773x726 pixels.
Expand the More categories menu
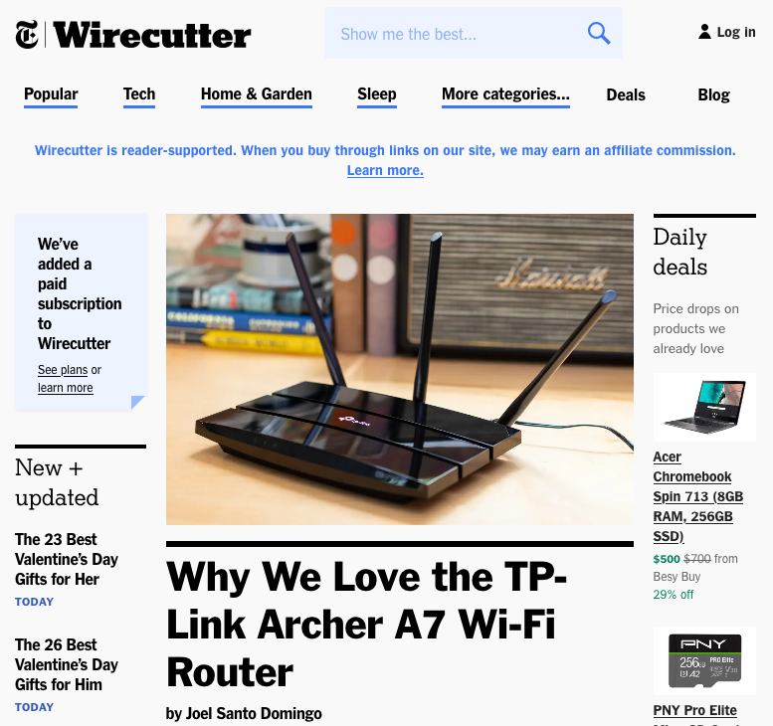(x=505, y=94)
